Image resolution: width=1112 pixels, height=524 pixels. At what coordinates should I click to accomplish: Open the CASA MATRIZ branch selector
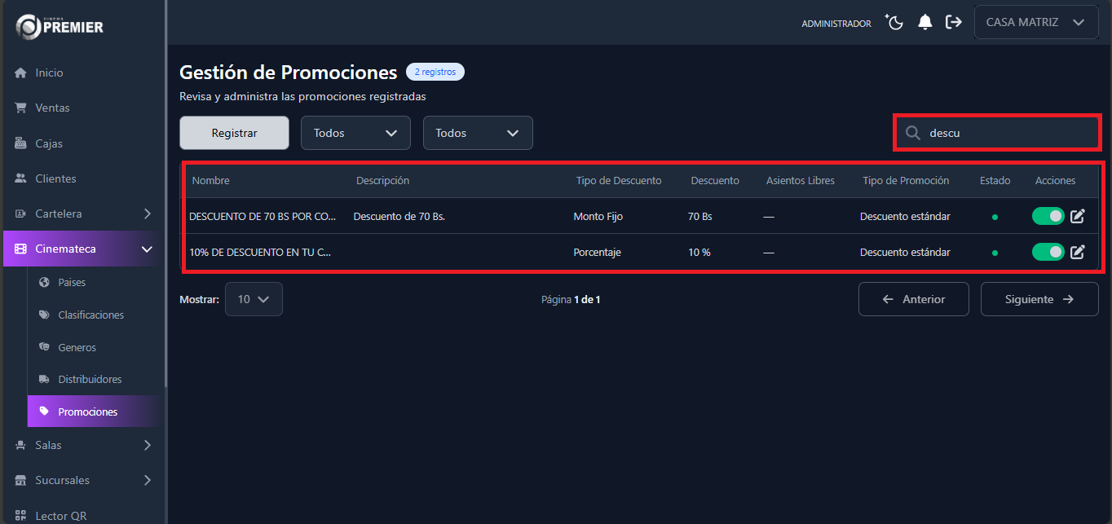click(x=1035, y=23)
